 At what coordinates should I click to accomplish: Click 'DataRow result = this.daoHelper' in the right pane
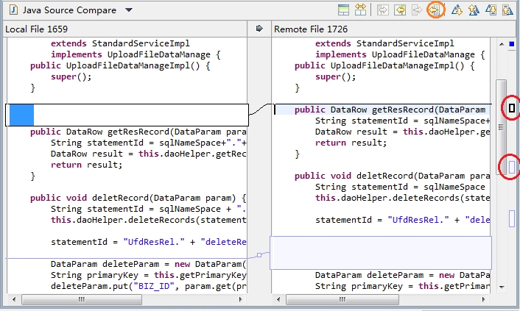tap(402, 132)
